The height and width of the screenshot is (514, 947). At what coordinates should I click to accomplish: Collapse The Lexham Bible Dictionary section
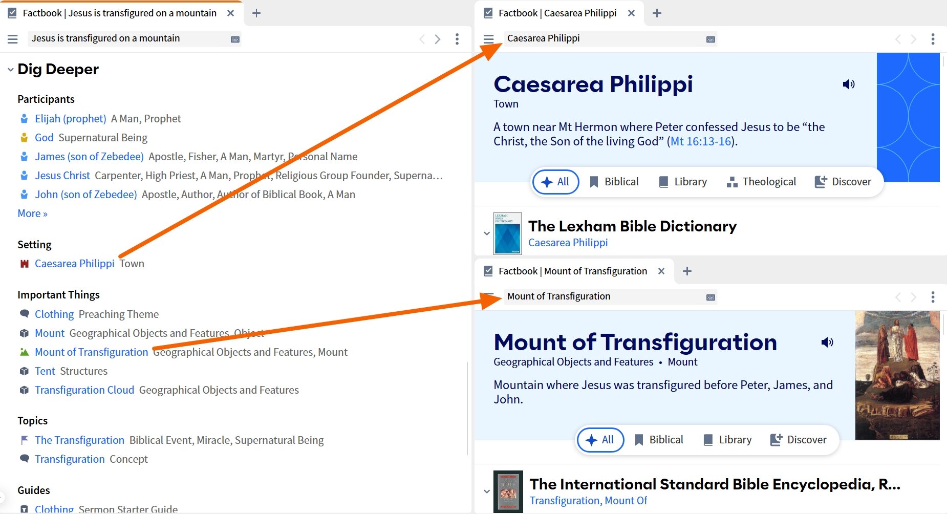[x=487, y=233]
